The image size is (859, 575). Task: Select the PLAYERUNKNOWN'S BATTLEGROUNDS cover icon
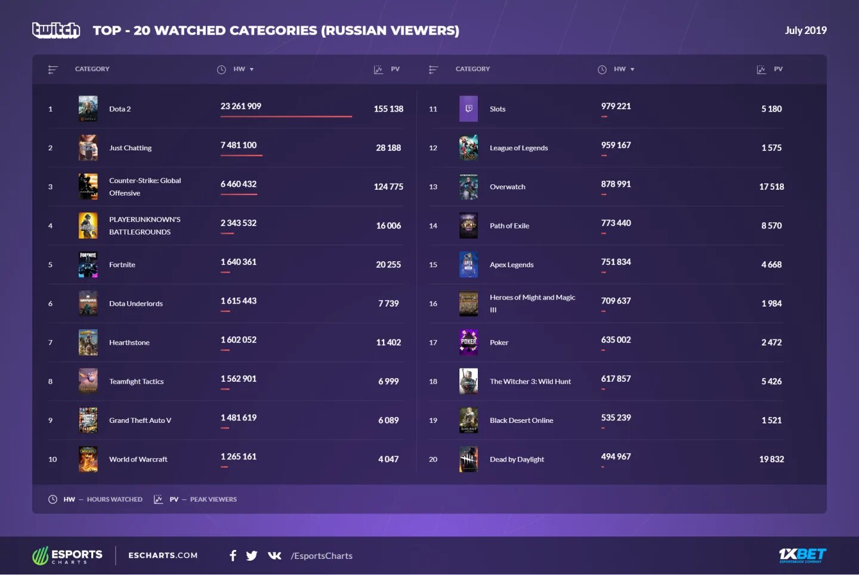click(88, 225)
